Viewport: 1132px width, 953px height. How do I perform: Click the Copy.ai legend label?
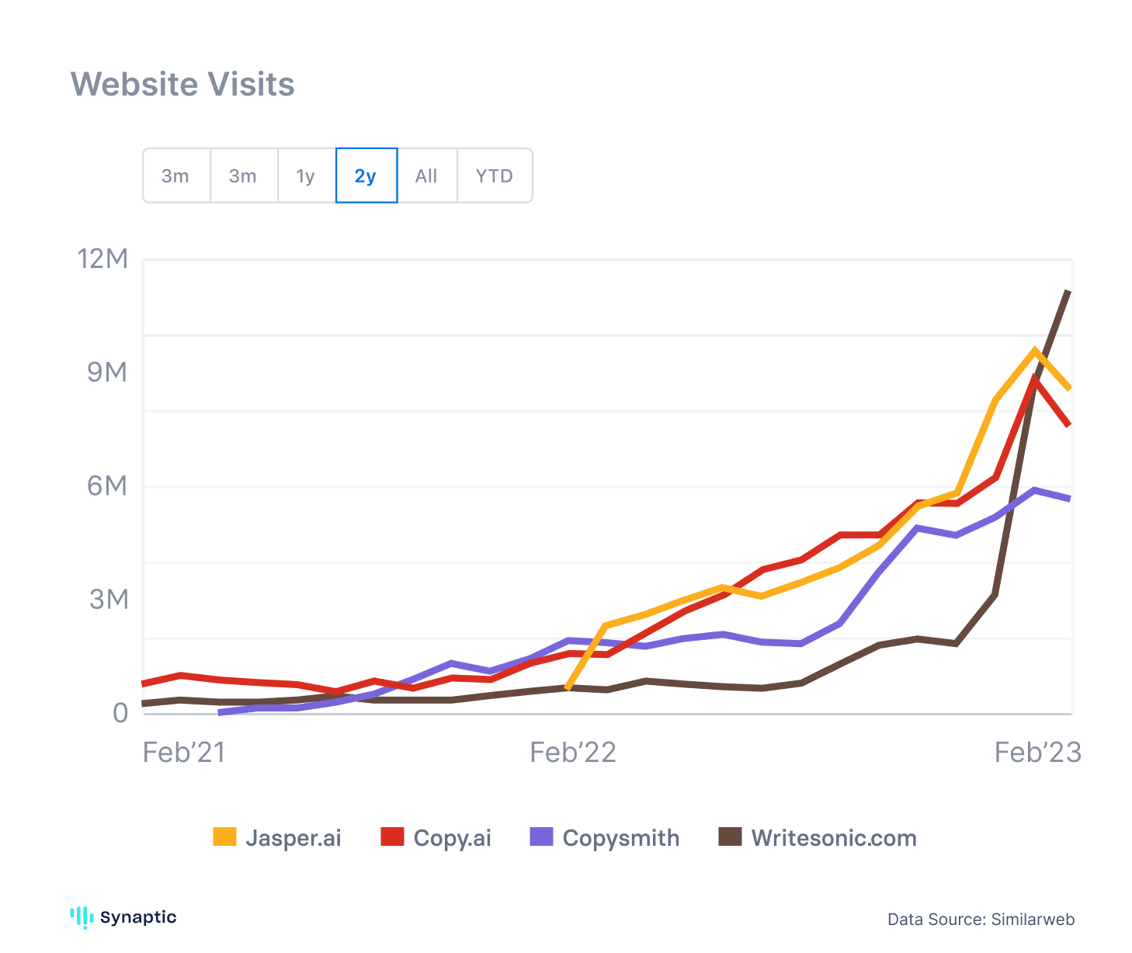pos(453,838)
